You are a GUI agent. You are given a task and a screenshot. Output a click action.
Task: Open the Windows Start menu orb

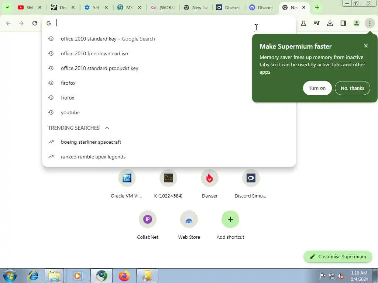[10, 276]
